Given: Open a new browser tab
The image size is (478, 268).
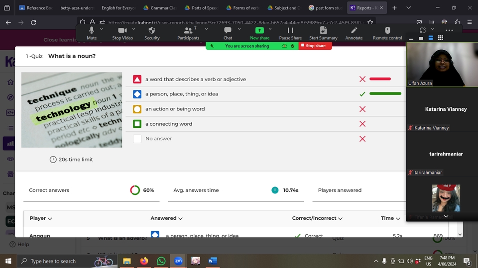Looking at the screenshot, I should (x=394, y=8).
